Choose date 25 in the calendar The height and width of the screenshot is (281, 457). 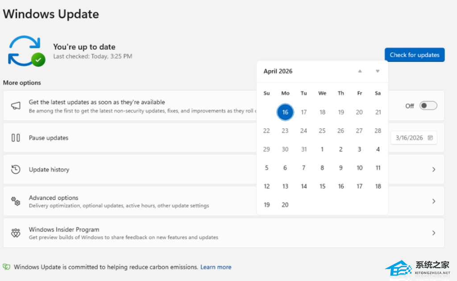coord(322,130)
